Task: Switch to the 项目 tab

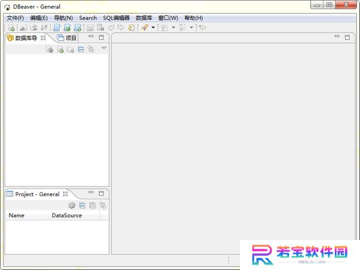Action: tap(67, 38)
